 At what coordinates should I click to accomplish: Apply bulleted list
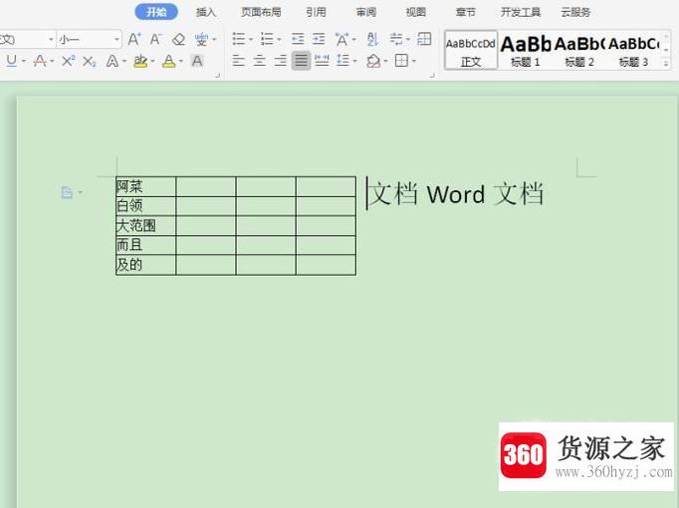click(239, 39)
